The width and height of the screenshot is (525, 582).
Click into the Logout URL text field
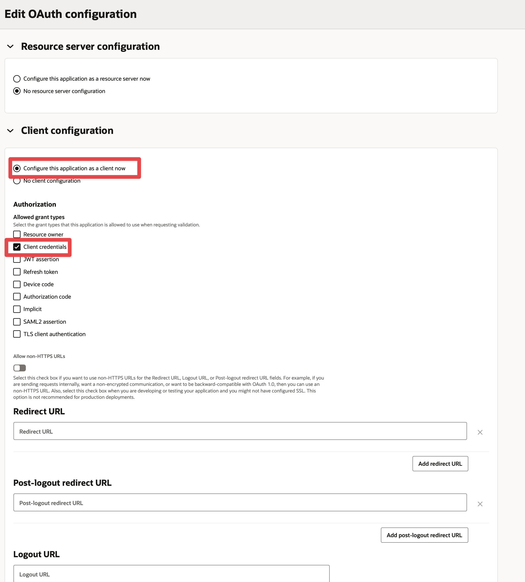coord(171,574)
